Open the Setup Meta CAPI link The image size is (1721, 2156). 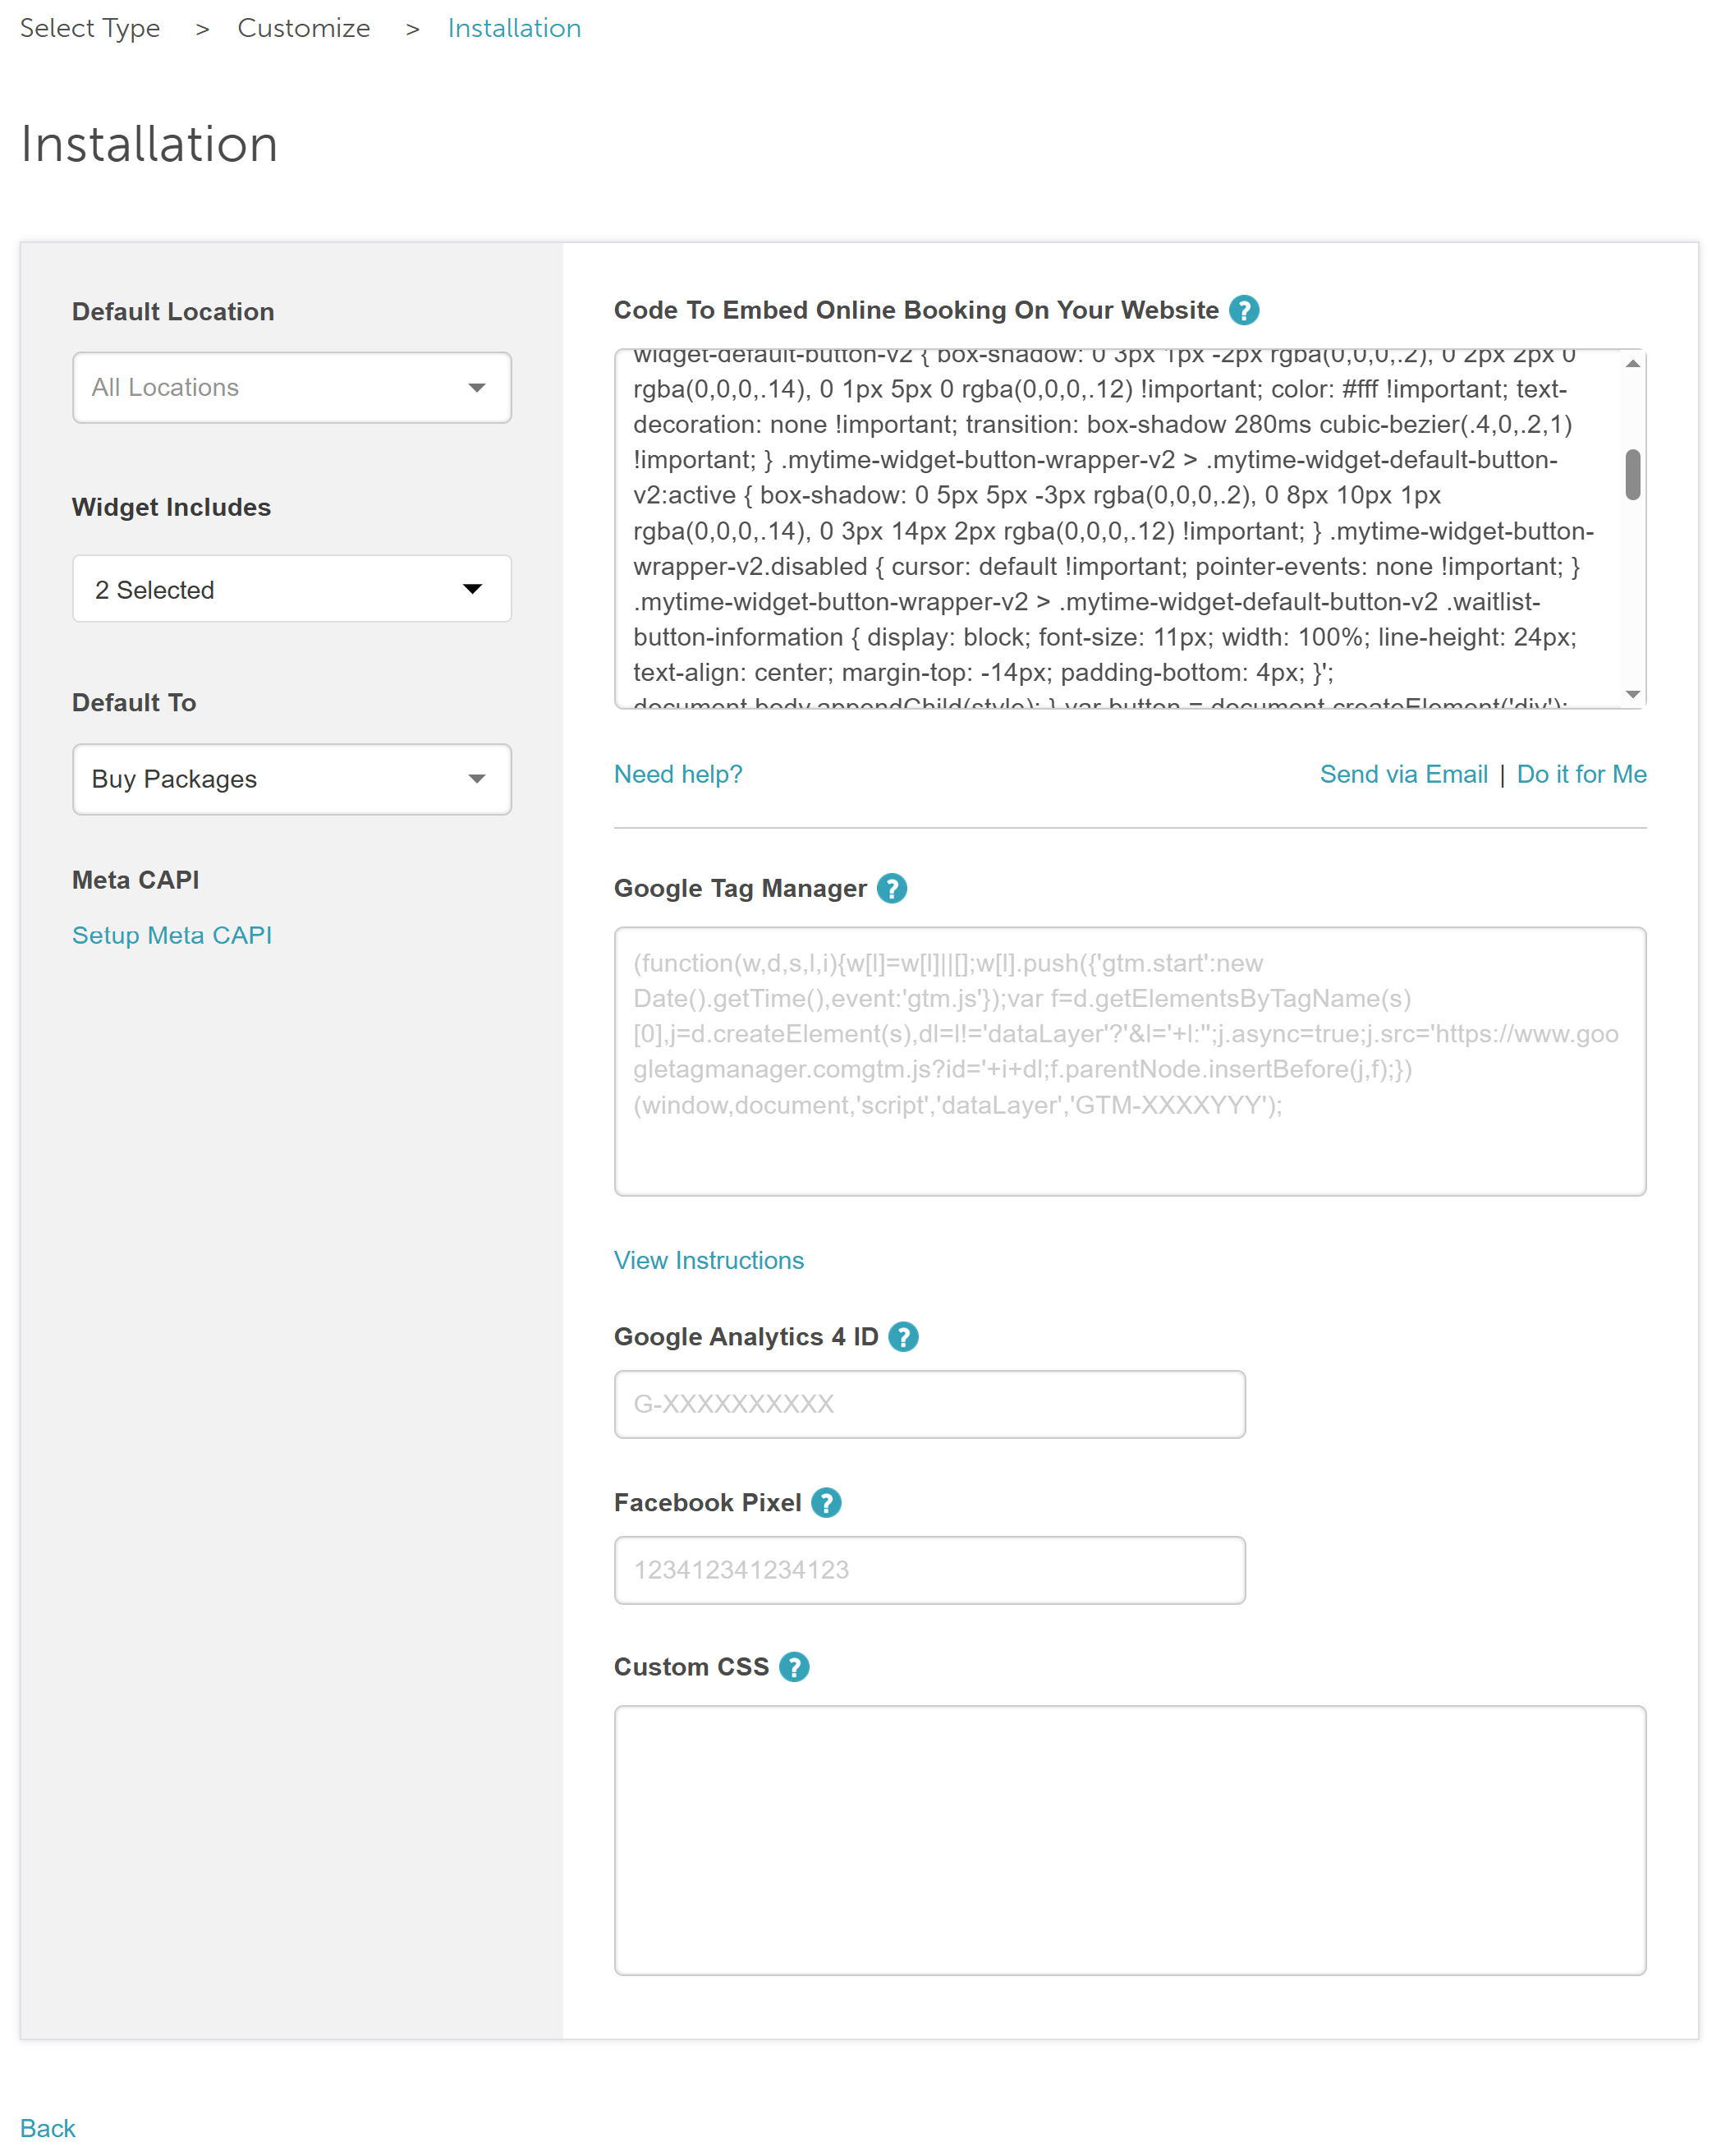(172, 935)
